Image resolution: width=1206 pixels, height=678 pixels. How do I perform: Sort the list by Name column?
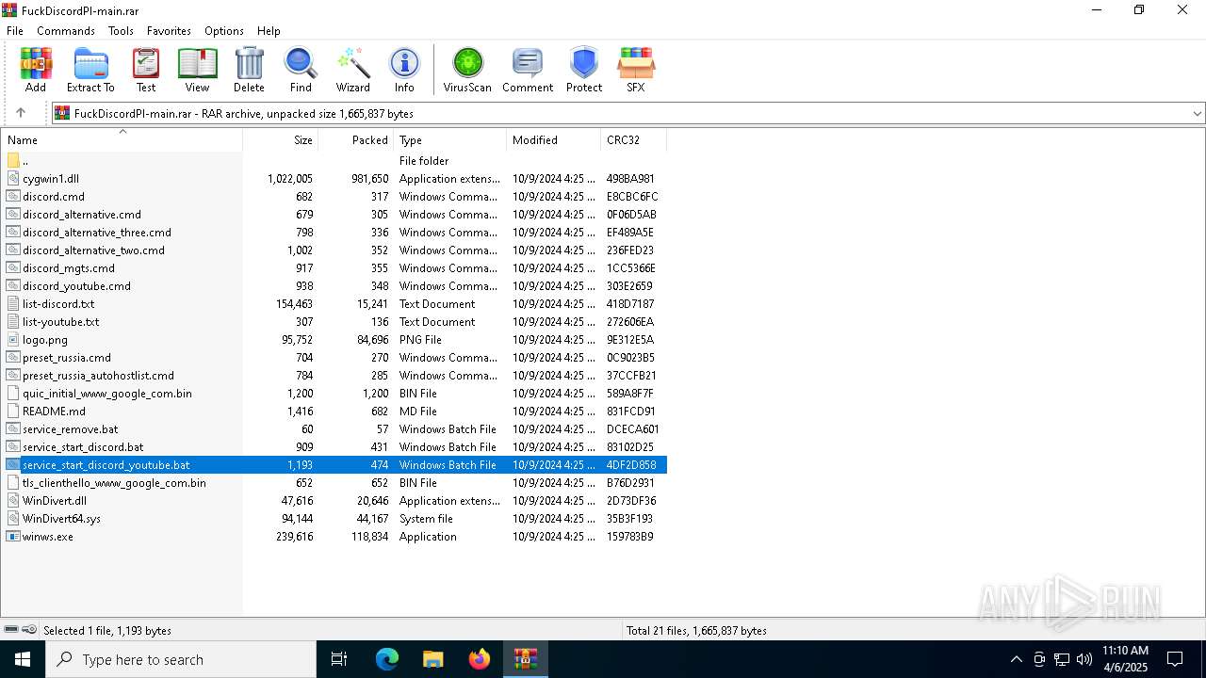[x=122, y=140]
